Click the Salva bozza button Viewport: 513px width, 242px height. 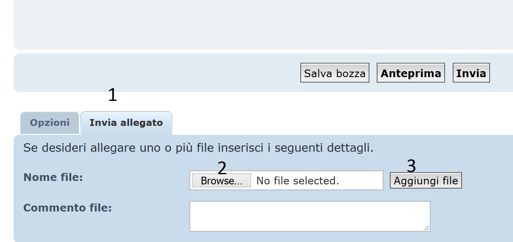click(x=335, y=73)
